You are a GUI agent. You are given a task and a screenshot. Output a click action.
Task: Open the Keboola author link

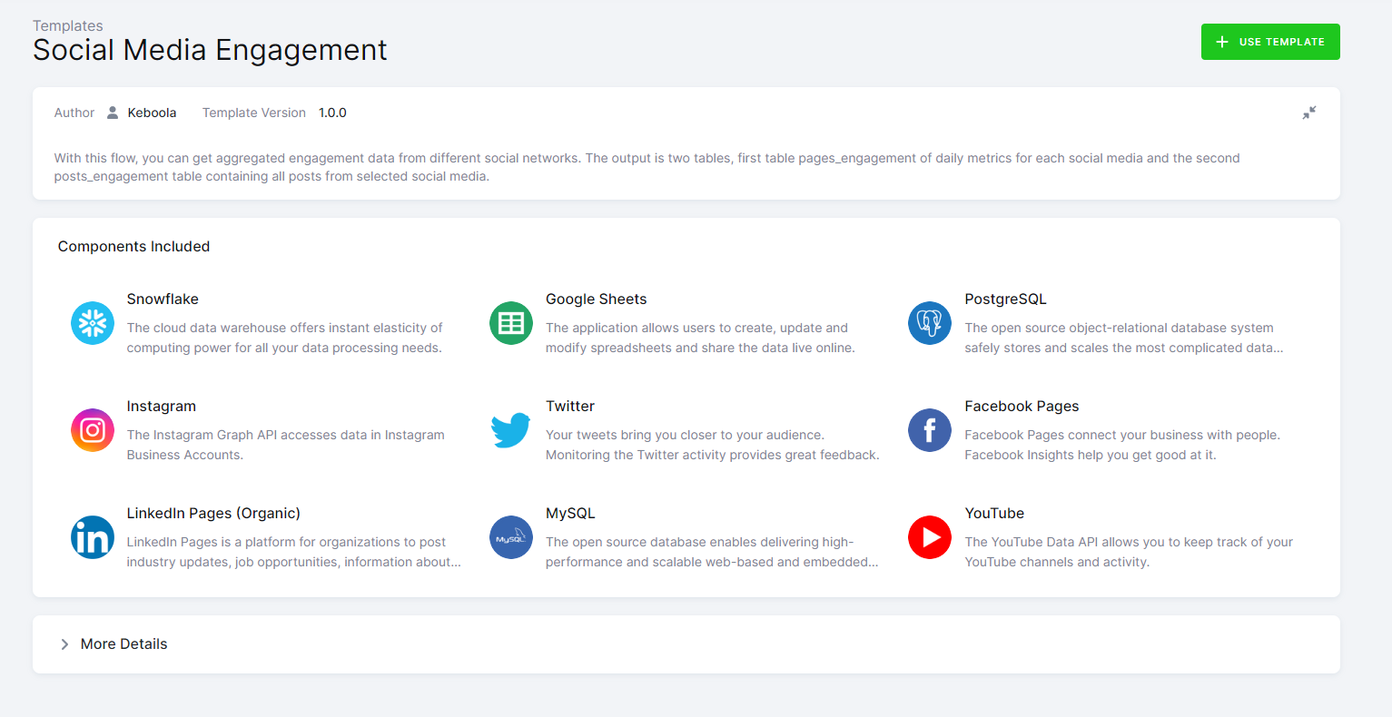coord(152,112)
